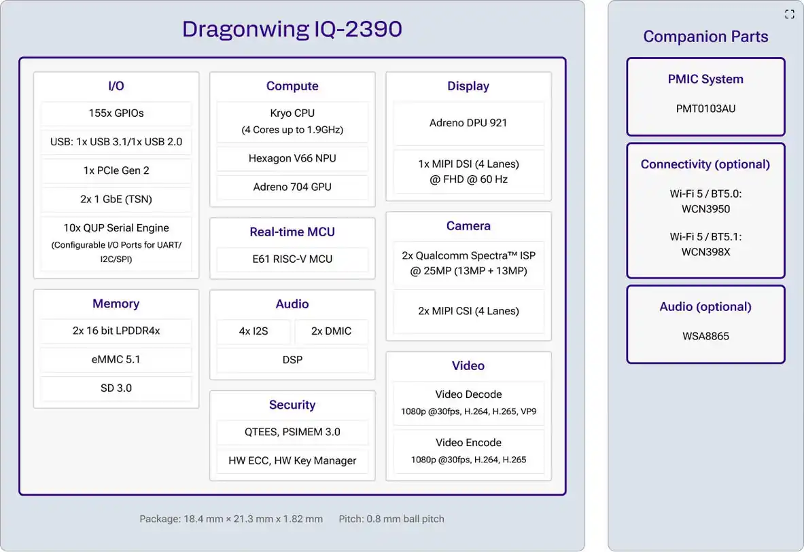Select the Adreno 704 GPU box
The image size is (804, 552).
(x=292, y=187)
